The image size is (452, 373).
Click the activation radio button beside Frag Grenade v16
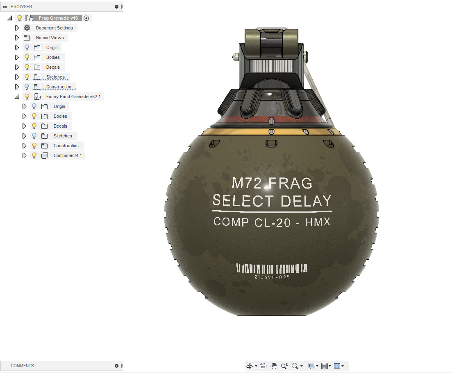tap(86, 18)
